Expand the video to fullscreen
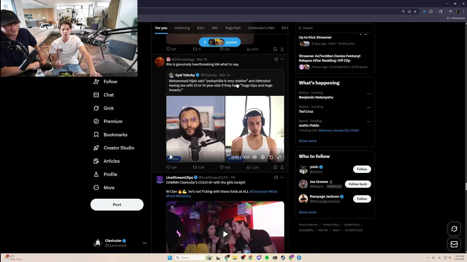Image resolution: width=467 pixels, height=262 pixels. [x=279, y=157]
